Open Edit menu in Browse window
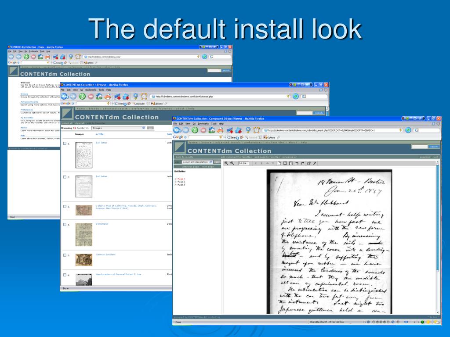This screenshot has height=337, width=450. click(x=69, y=90)
